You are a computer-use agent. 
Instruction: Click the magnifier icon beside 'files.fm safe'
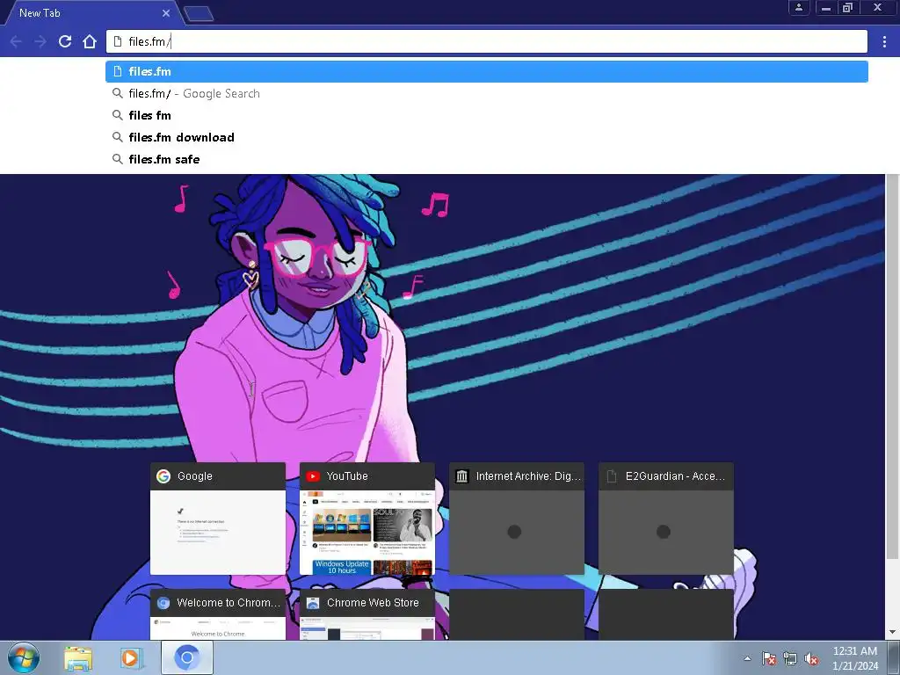tap(117, 159)
